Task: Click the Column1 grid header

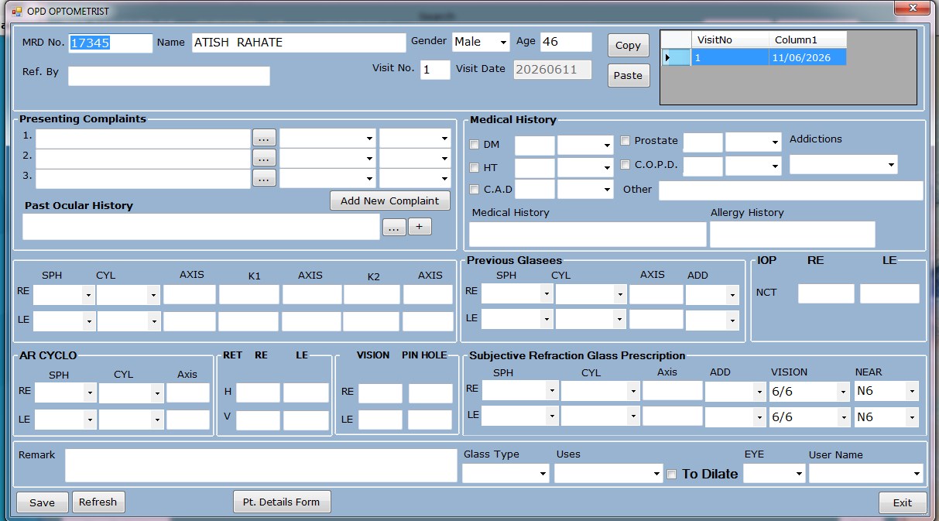Action: (x=807, y=39)
